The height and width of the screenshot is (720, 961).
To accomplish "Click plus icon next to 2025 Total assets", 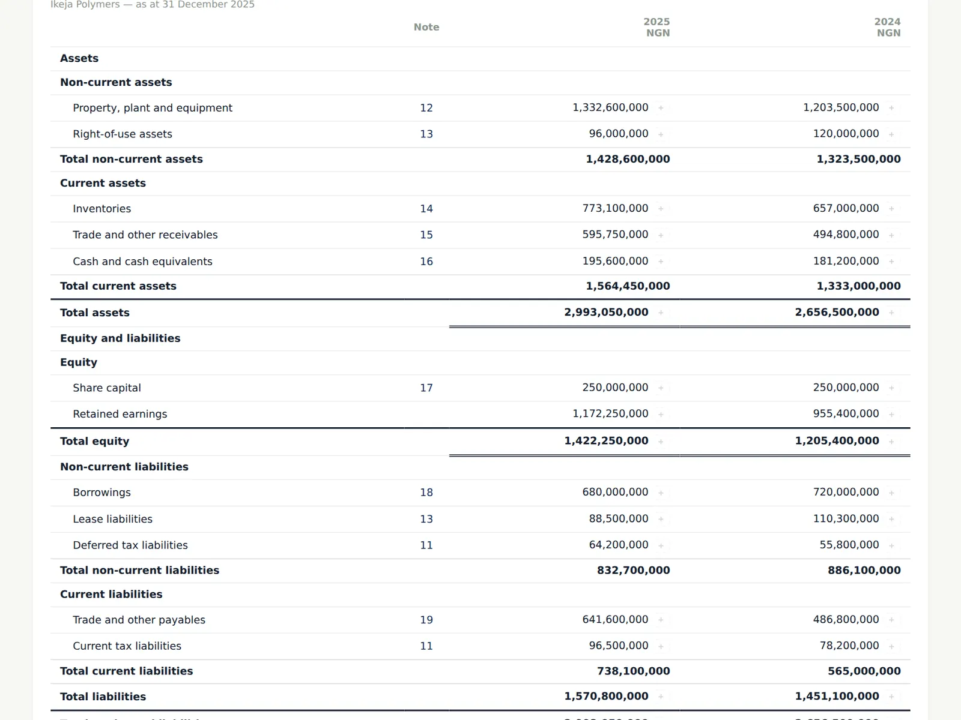I will tap(661, 313).
